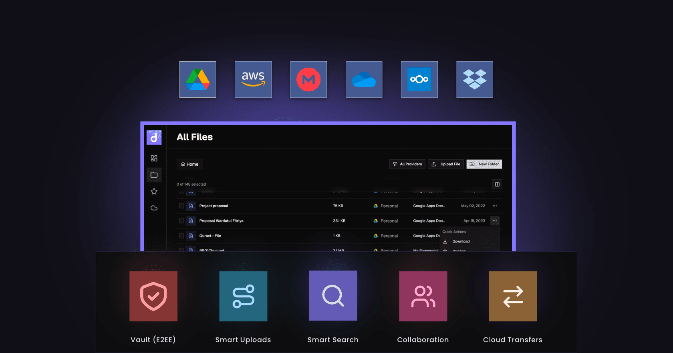Click the New Folder button
Screen dimensions: 673x353
(x=484, y=164)
